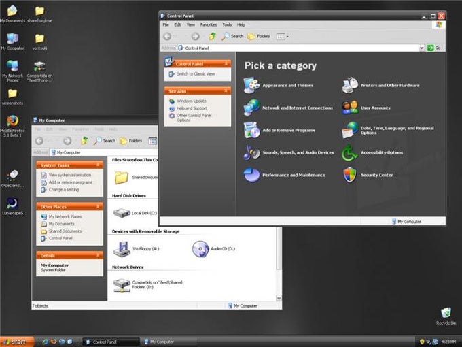The width and height of the screenshot is (462, 347).
Task: Open Network and Internet Connections icon
Action: [251, 108]
